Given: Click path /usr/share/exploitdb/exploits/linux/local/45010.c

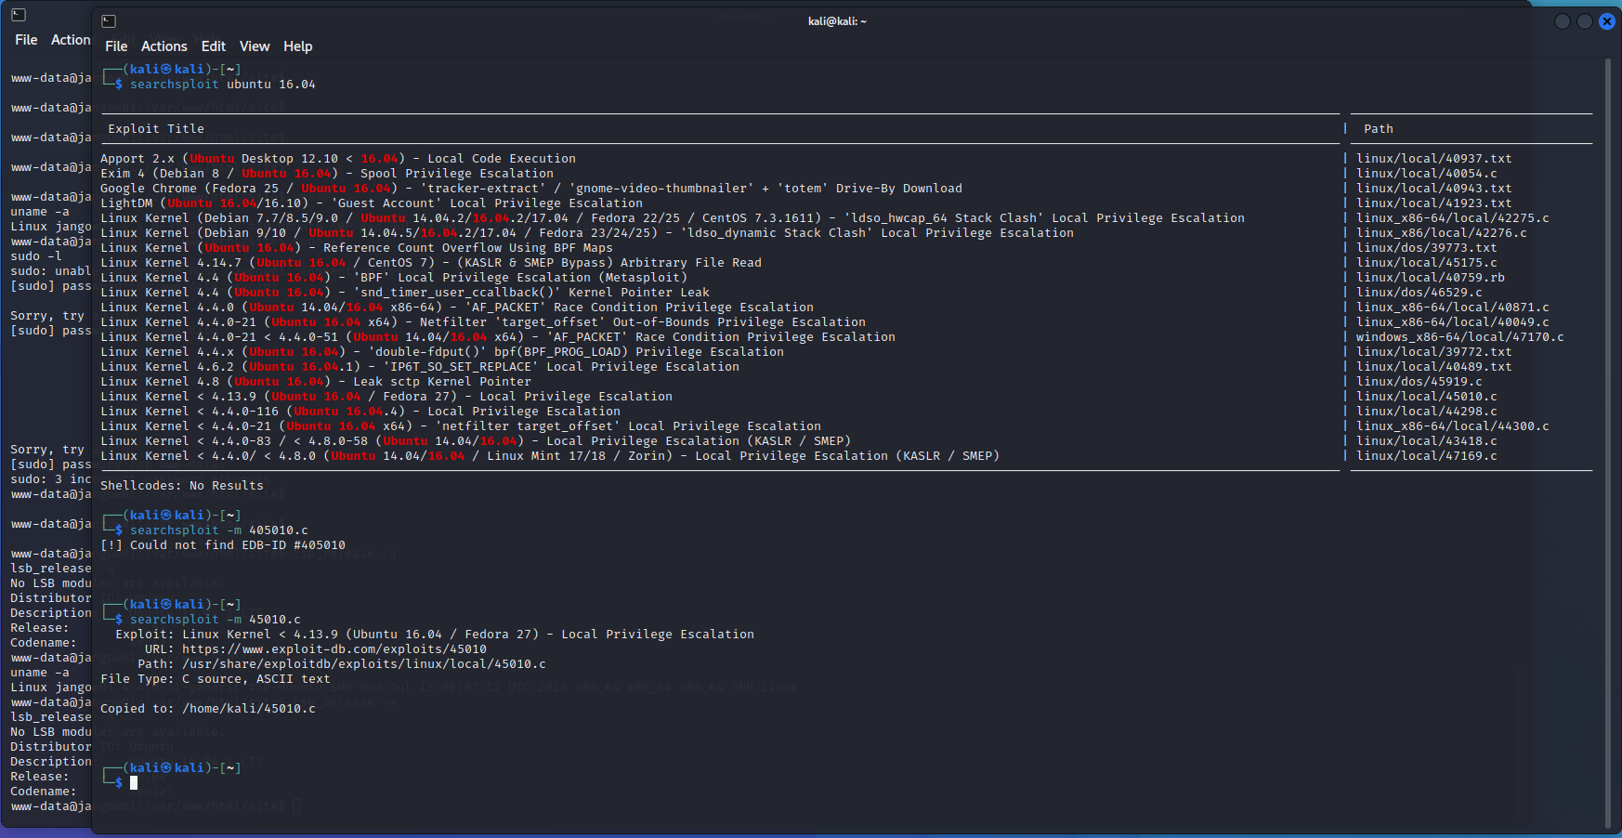Looking at the screenshot, I should (x=364, y=664).
